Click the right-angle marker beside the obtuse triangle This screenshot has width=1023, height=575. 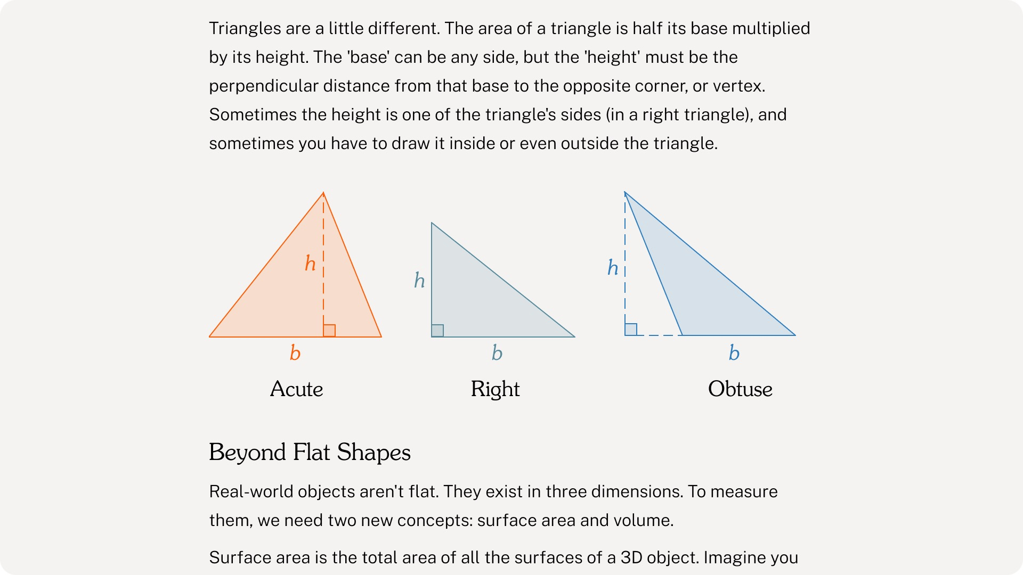pos(631,329)
